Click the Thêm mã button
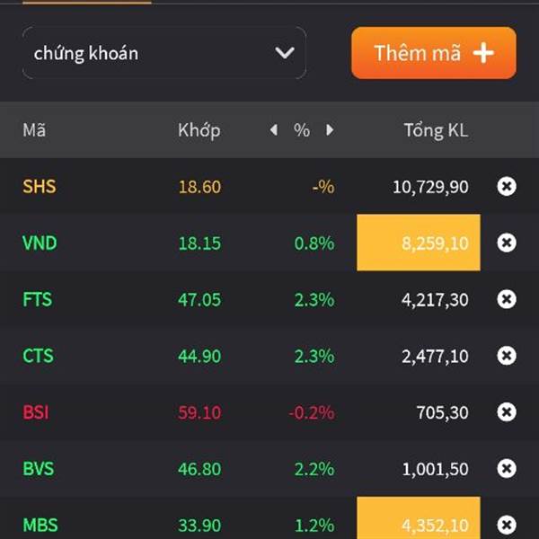 434,53
